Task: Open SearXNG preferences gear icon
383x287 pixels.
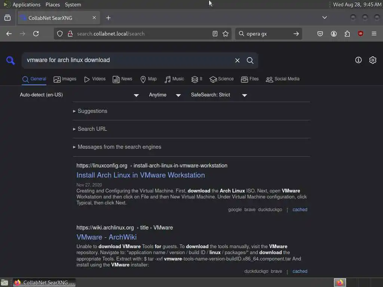Action: coord(373,60)
